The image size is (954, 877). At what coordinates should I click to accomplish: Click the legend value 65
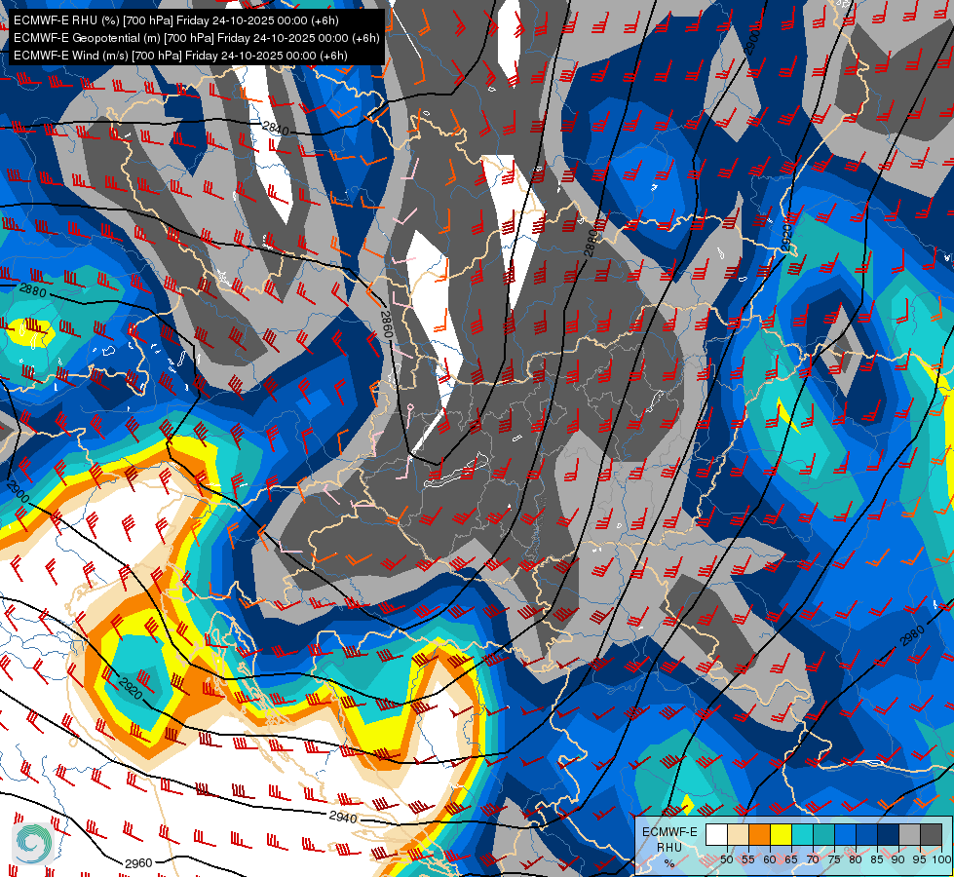[x=791, y=859]
